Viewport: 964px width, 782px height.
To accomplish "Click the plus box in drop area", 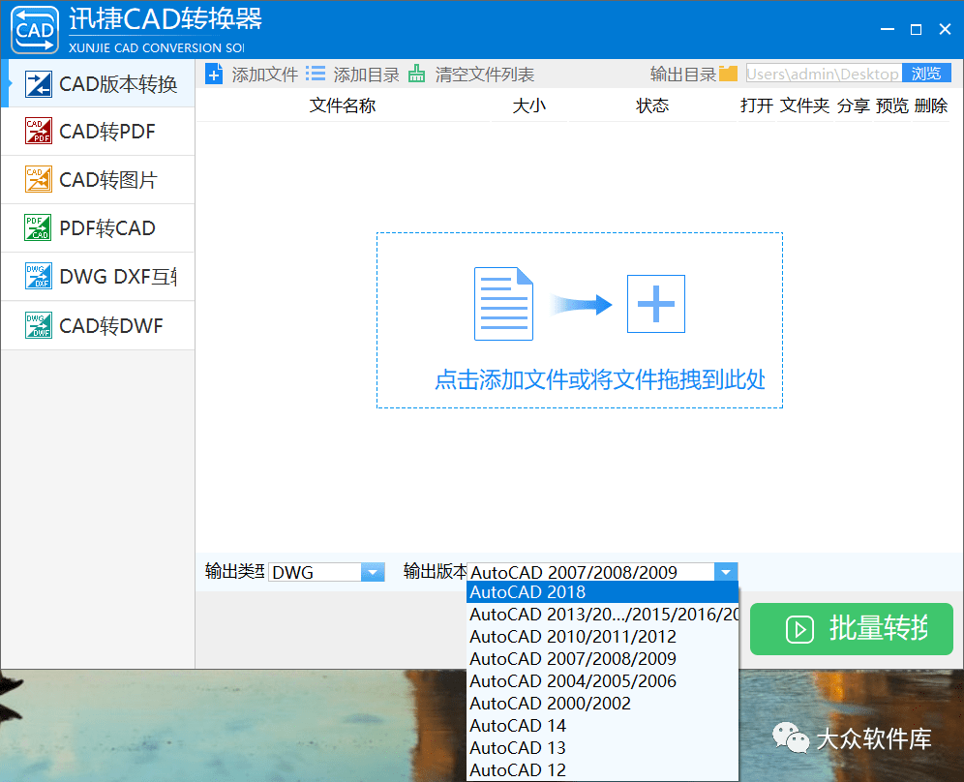I will coord(656,304).
